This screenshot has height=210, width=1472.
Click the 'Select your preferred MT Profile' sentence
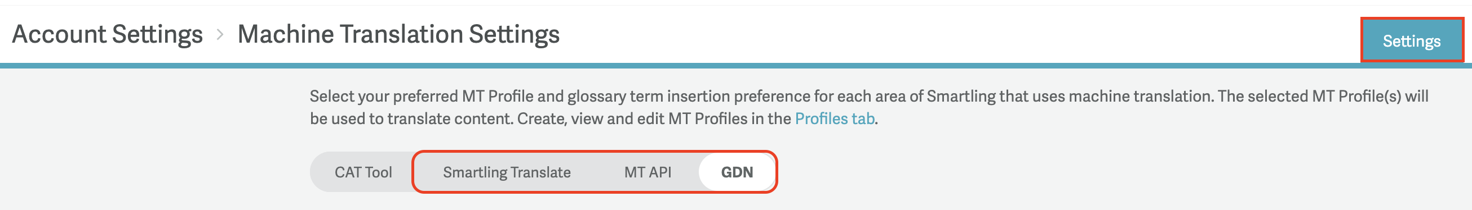[868, 95]
